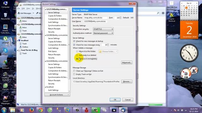Image resolution: width=202 pixels, height=113 pixels.
Task: Open the media player taskbar icon
Action: (22, 110)
